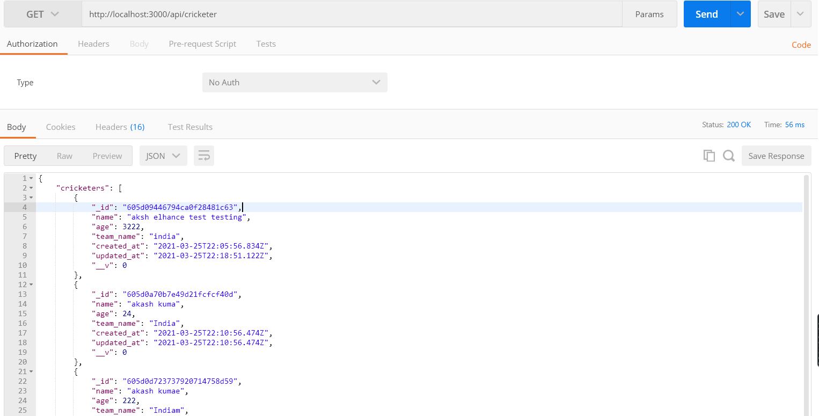Save the request
The image size is (819, 416).
(x=774, y=14)
